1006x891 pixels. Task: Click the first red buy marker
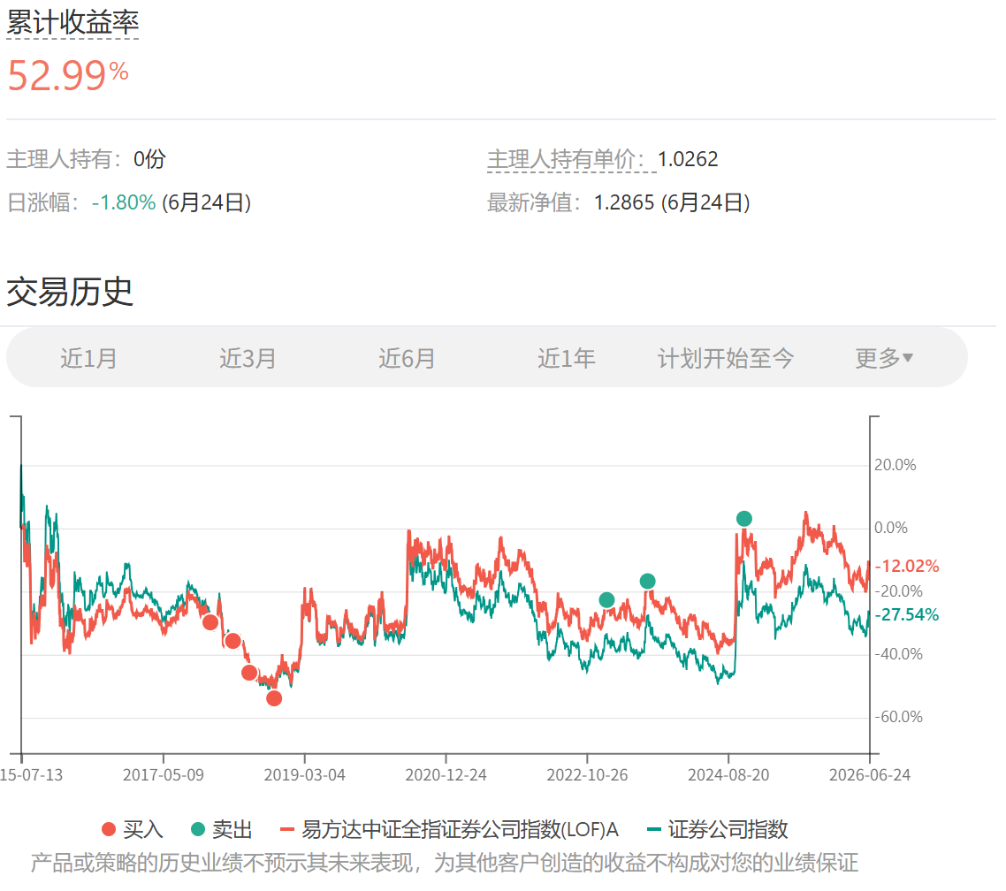coord(210,622)
